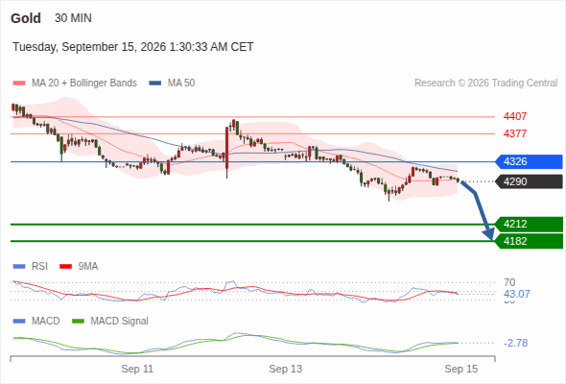This screenshot has height=384, width=566.
Task: Click the Sep 15 date axis label
Action: [x=461, y=369]
